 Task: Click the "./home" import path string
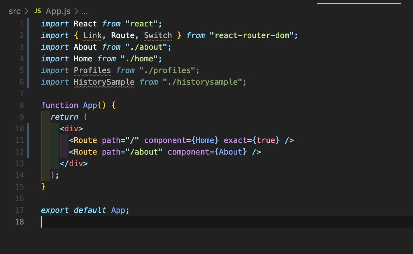(139, 59)
